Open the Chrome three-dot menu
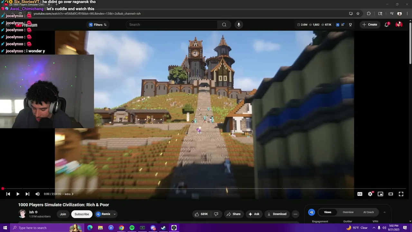This screenshot has width=412, height=232. click(407, 14)
